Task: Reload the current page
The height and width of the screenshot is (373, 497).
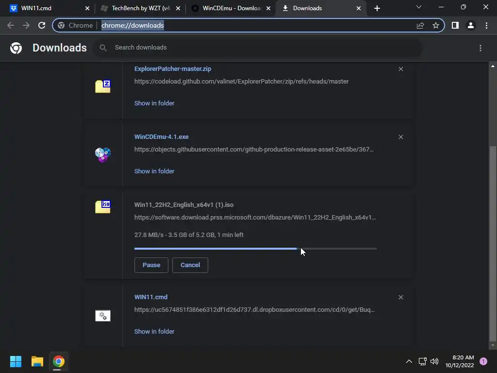Action: tap(42, 25)
